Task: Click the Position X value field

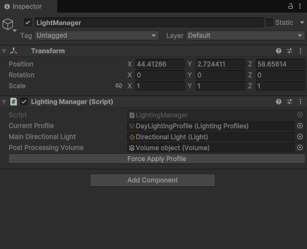Action: [160, 64]
